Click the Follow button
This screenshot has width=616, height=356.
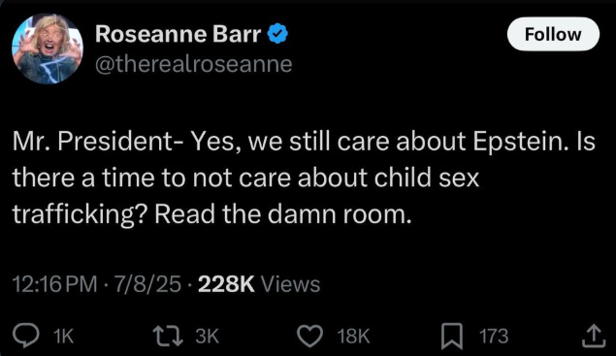pos(553,34)
